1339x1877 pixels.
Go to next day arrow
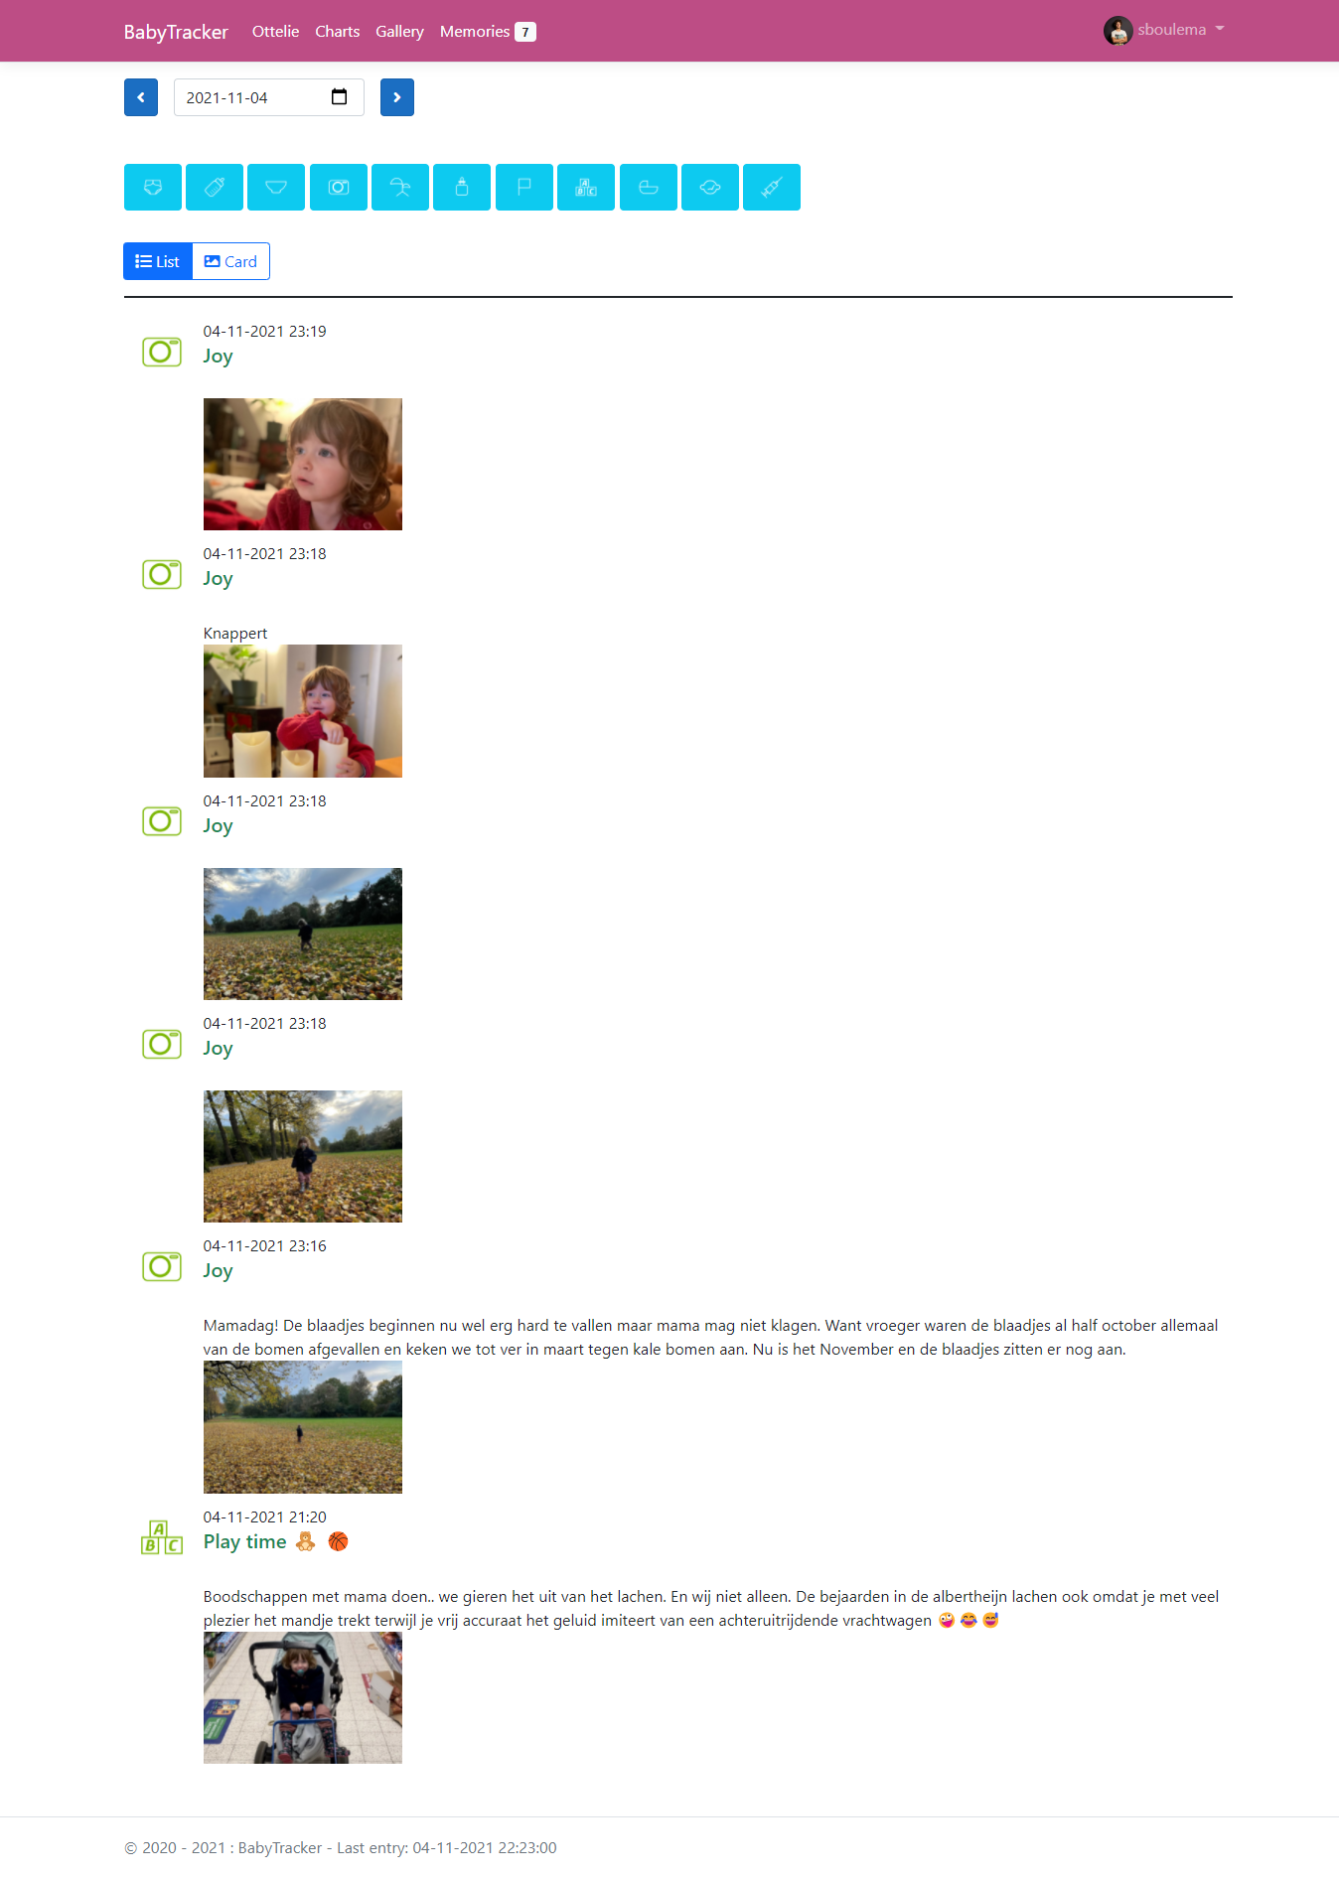point(397,97)
